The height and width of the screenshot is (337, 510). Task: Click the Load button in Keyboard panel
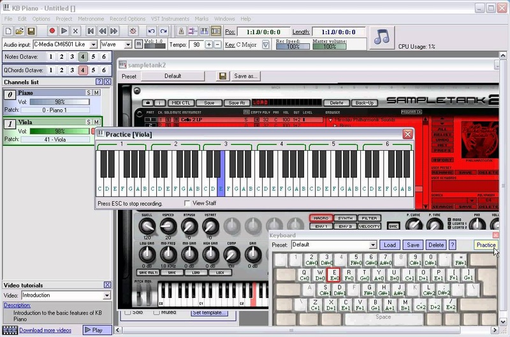390,245
